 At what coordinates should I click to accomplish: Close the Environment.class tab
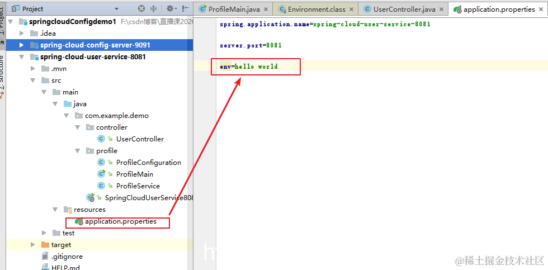point(352,10)
